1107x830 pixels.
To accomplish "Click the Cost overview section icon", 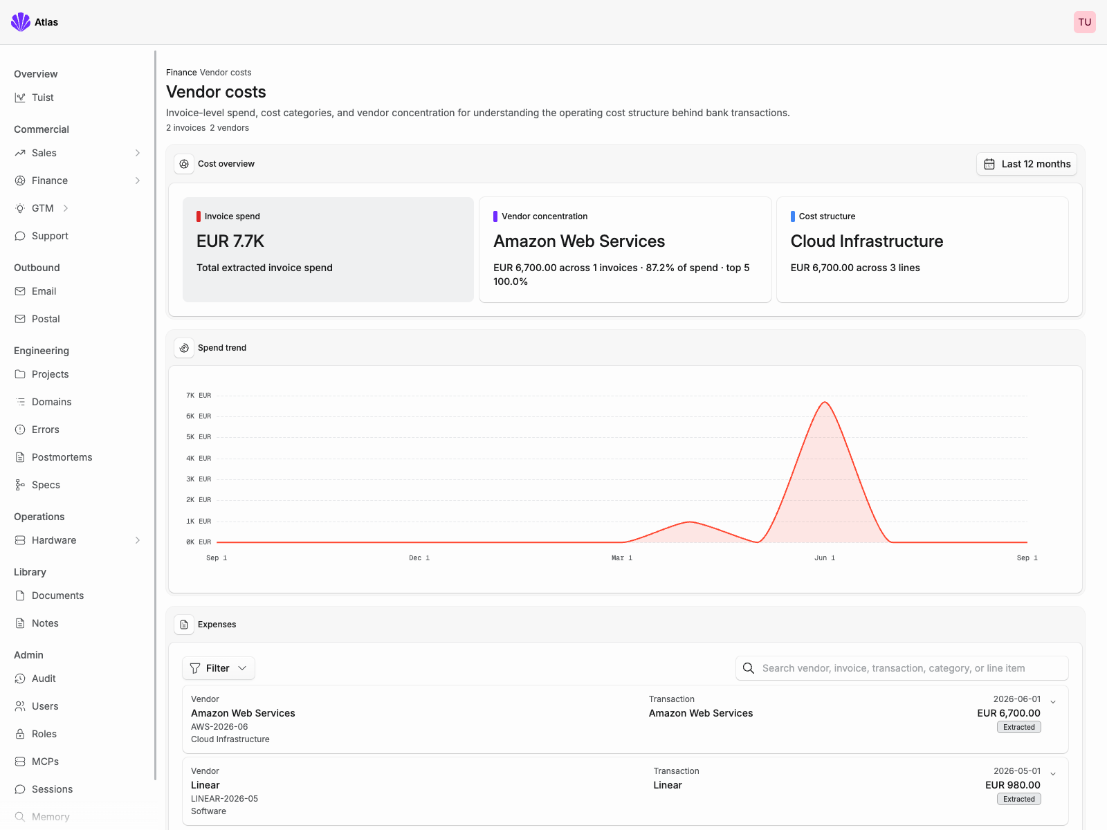I will 184,164.
